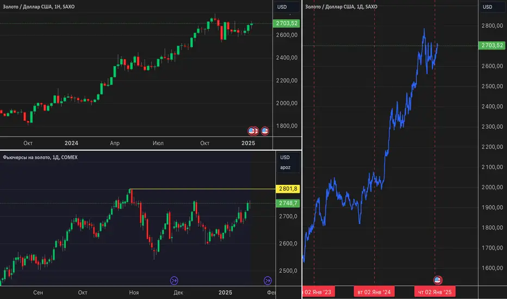Open the US flag economic event on right chart

click(x=437, y=280)
